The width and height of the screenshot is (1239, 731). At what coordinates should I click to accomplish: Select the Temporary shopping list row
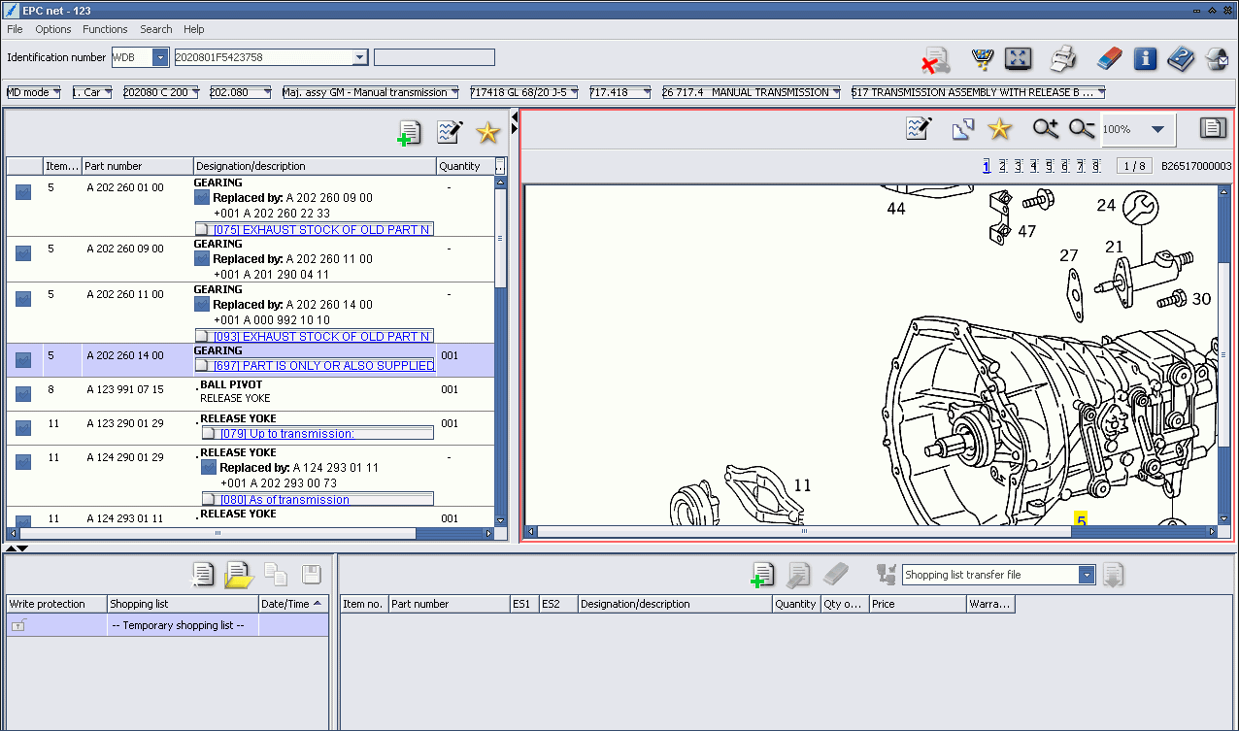click(167, 626)
